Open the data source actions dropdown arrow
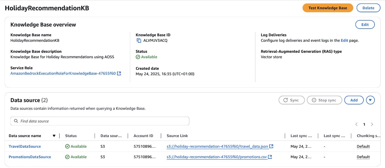385x168 pixels. coord(370,100)
